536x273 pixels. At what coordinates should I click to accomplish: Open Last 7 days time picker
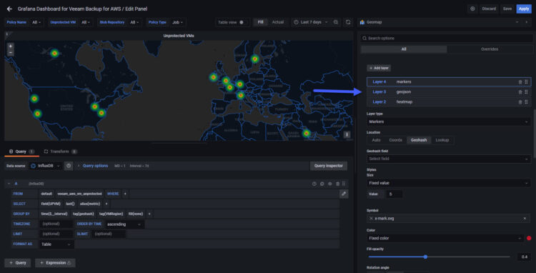click(x=310, y=22)
